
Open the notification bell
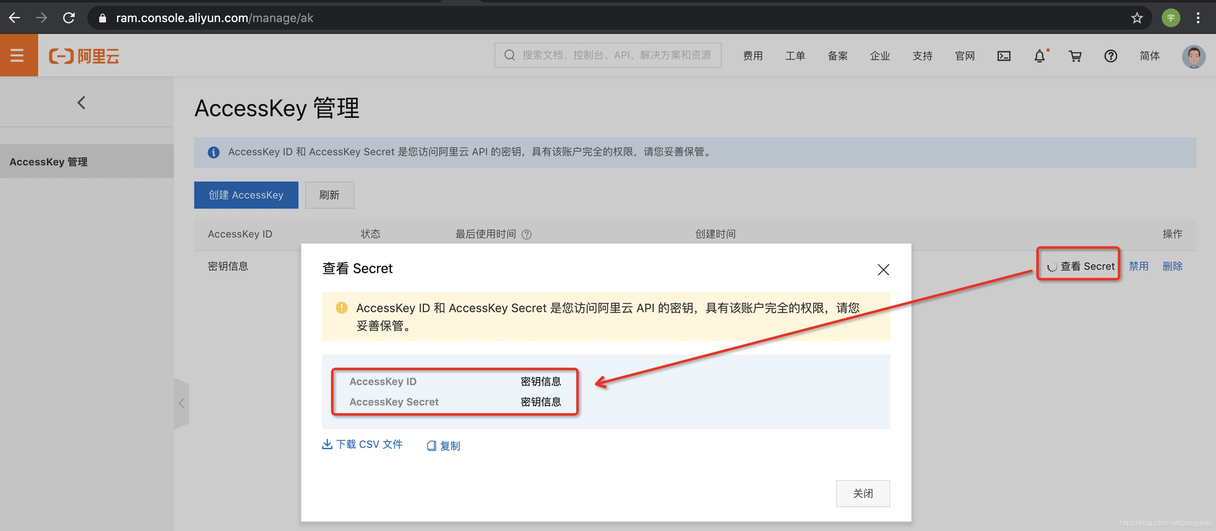click(x=1040, y=56)
